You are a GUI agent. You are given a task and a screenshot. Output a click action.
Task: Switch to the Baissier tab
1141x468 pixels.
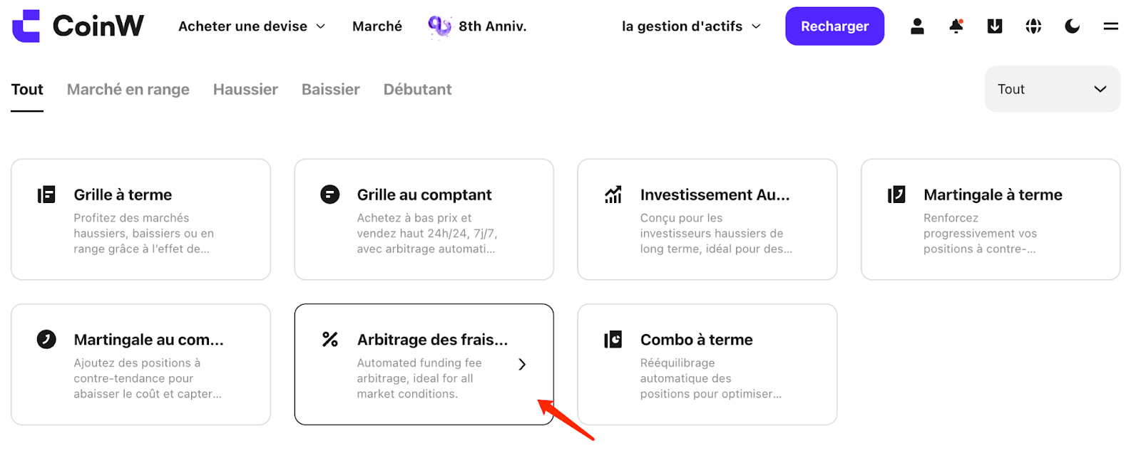tap(331, 89)
